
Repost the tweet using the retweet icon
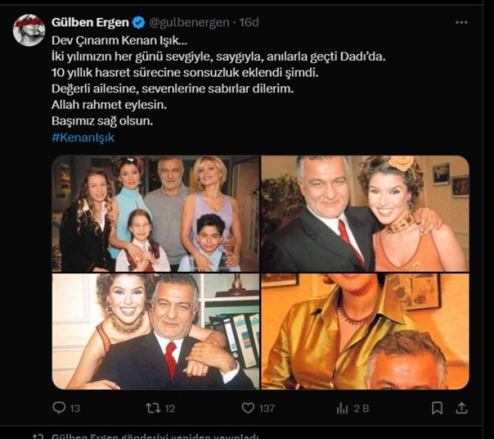pyautogui.click(x=153, y=408)
